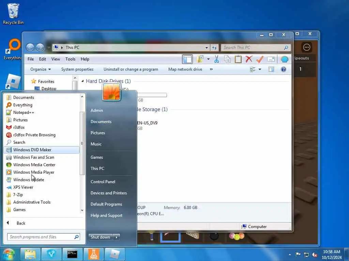
Task: Launch Windows Media Player from program list
Action: (42, 172)
